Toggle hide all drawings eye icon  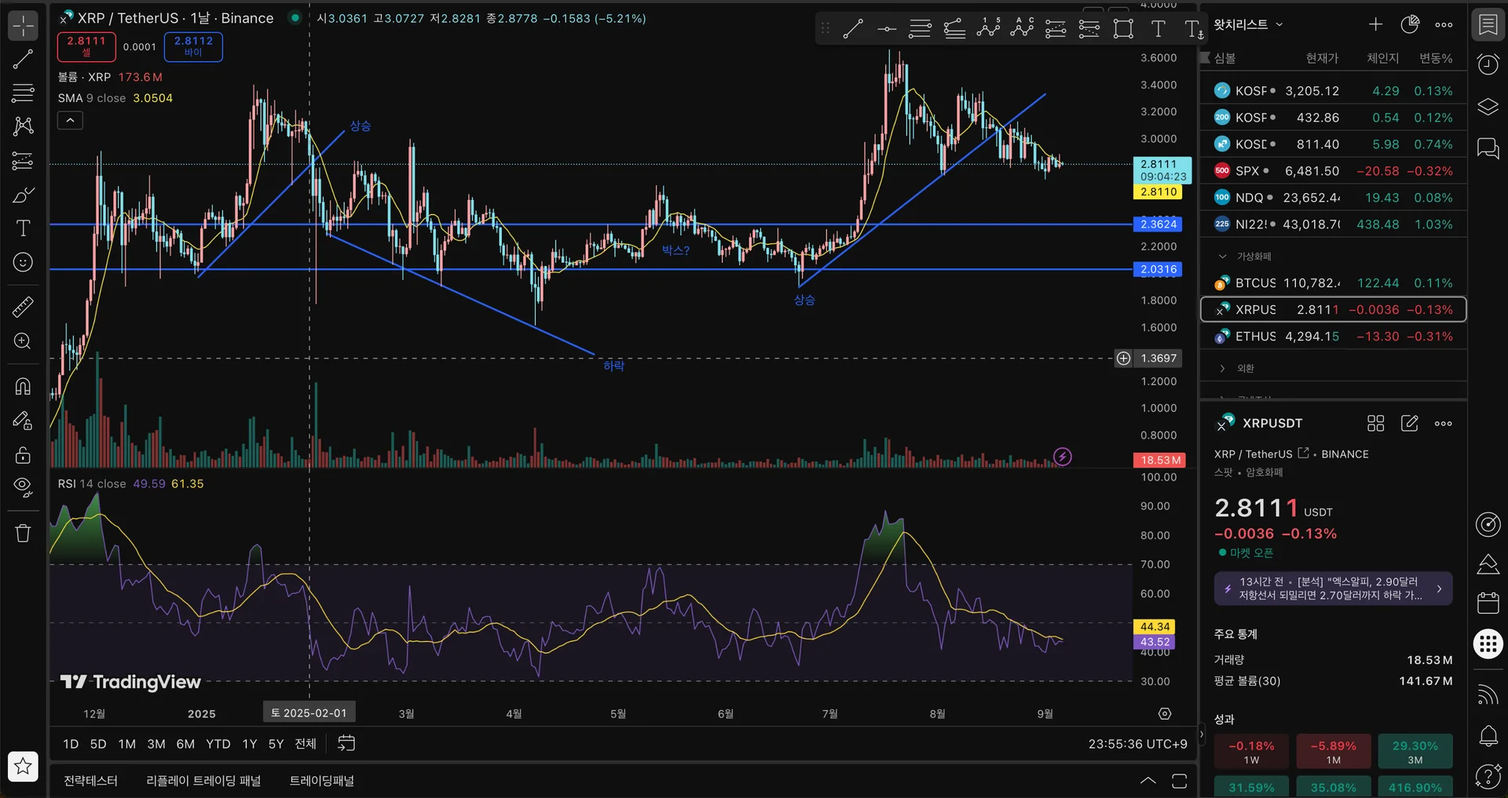tap(24, 488)
